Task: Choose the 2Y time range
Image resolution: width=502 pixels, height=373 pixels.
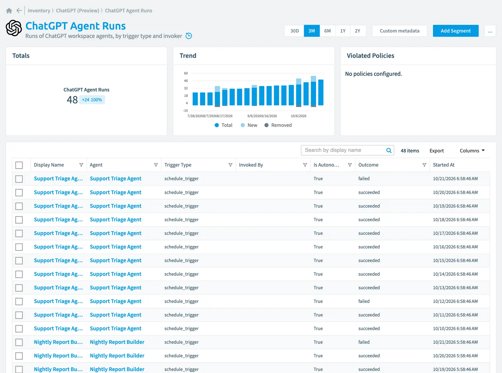Action: point(358,31)
